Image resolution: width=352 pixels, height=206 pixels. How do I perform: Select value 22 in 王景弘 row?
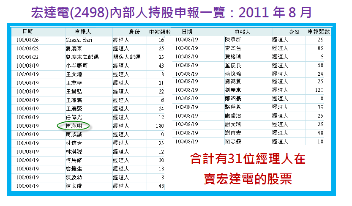(x=161, y=92)
